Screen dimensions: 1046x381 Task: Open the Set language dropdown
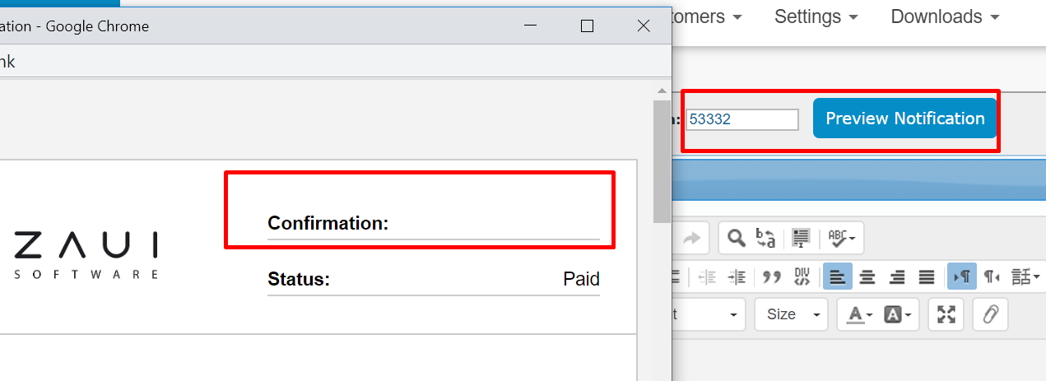click(x=1025, y=276)
